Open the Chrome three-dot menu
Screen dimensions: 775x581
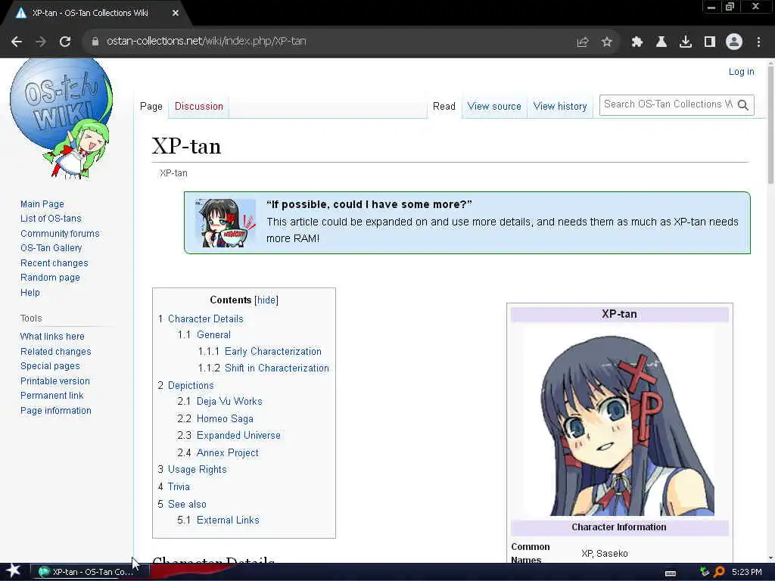click(x=758, y=42)
